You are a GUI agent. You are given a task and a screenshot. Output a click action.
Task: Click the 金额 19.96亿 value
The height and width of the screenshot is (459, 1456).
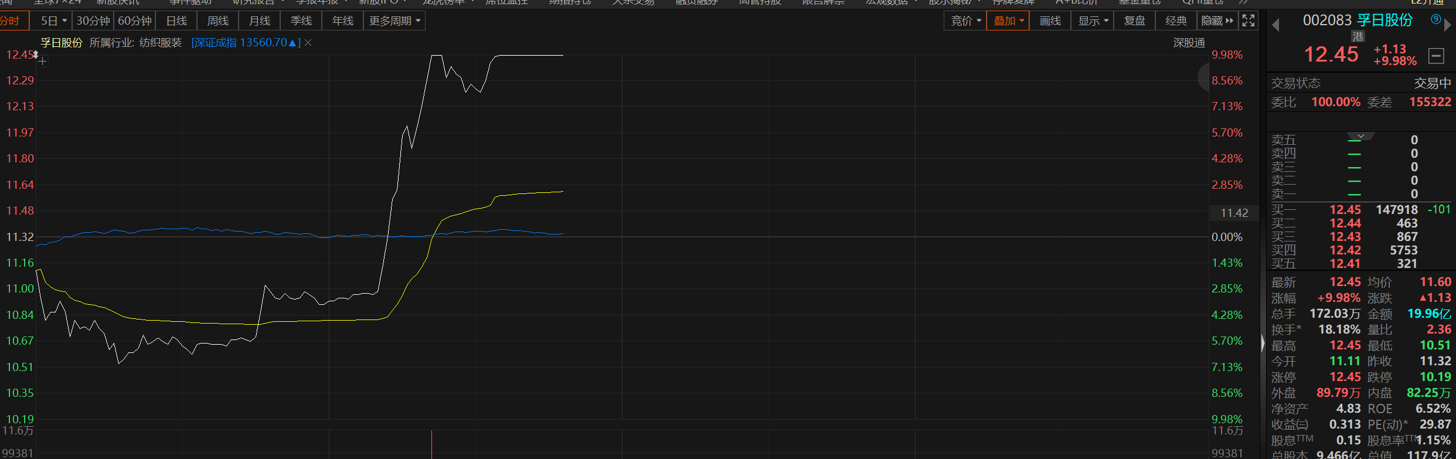(x=1430, y=314)
